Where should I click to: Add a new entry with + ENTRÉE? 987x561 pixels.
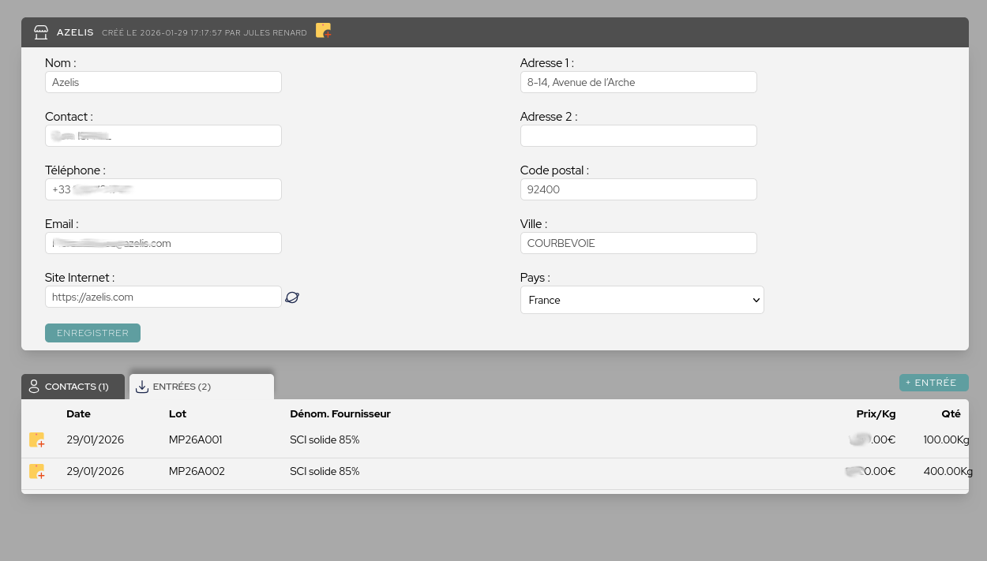point(934,383)
